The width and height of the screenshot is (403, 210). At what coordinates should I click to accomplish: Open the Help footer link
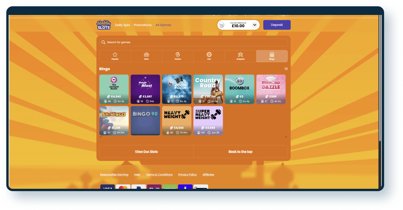(137, 175)
